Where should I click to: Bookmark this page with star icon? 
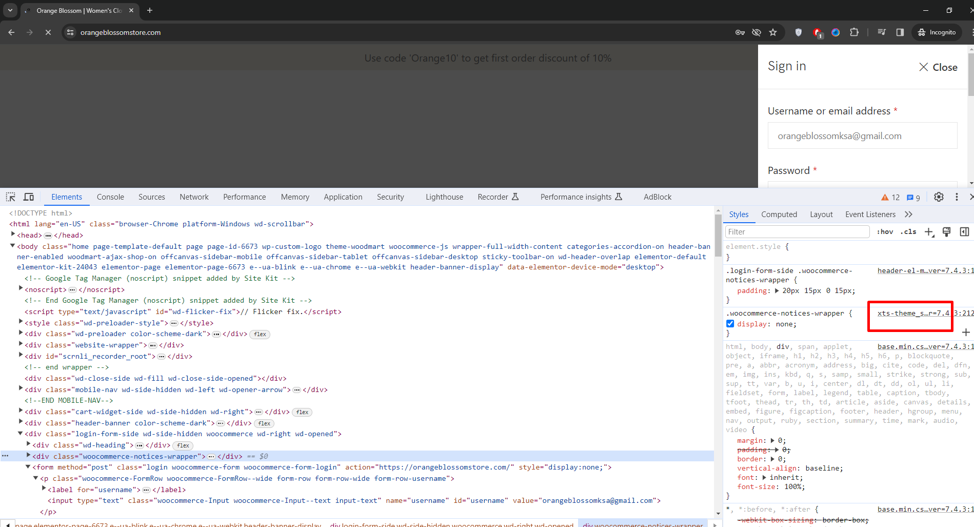pos(773,32)
